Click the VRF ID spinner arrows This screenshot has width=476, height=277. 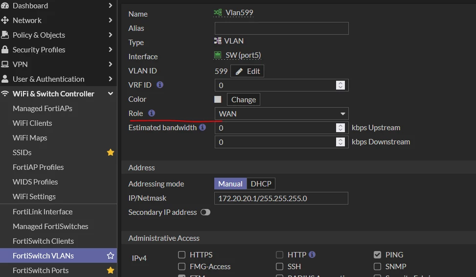[x=340, y=85]
